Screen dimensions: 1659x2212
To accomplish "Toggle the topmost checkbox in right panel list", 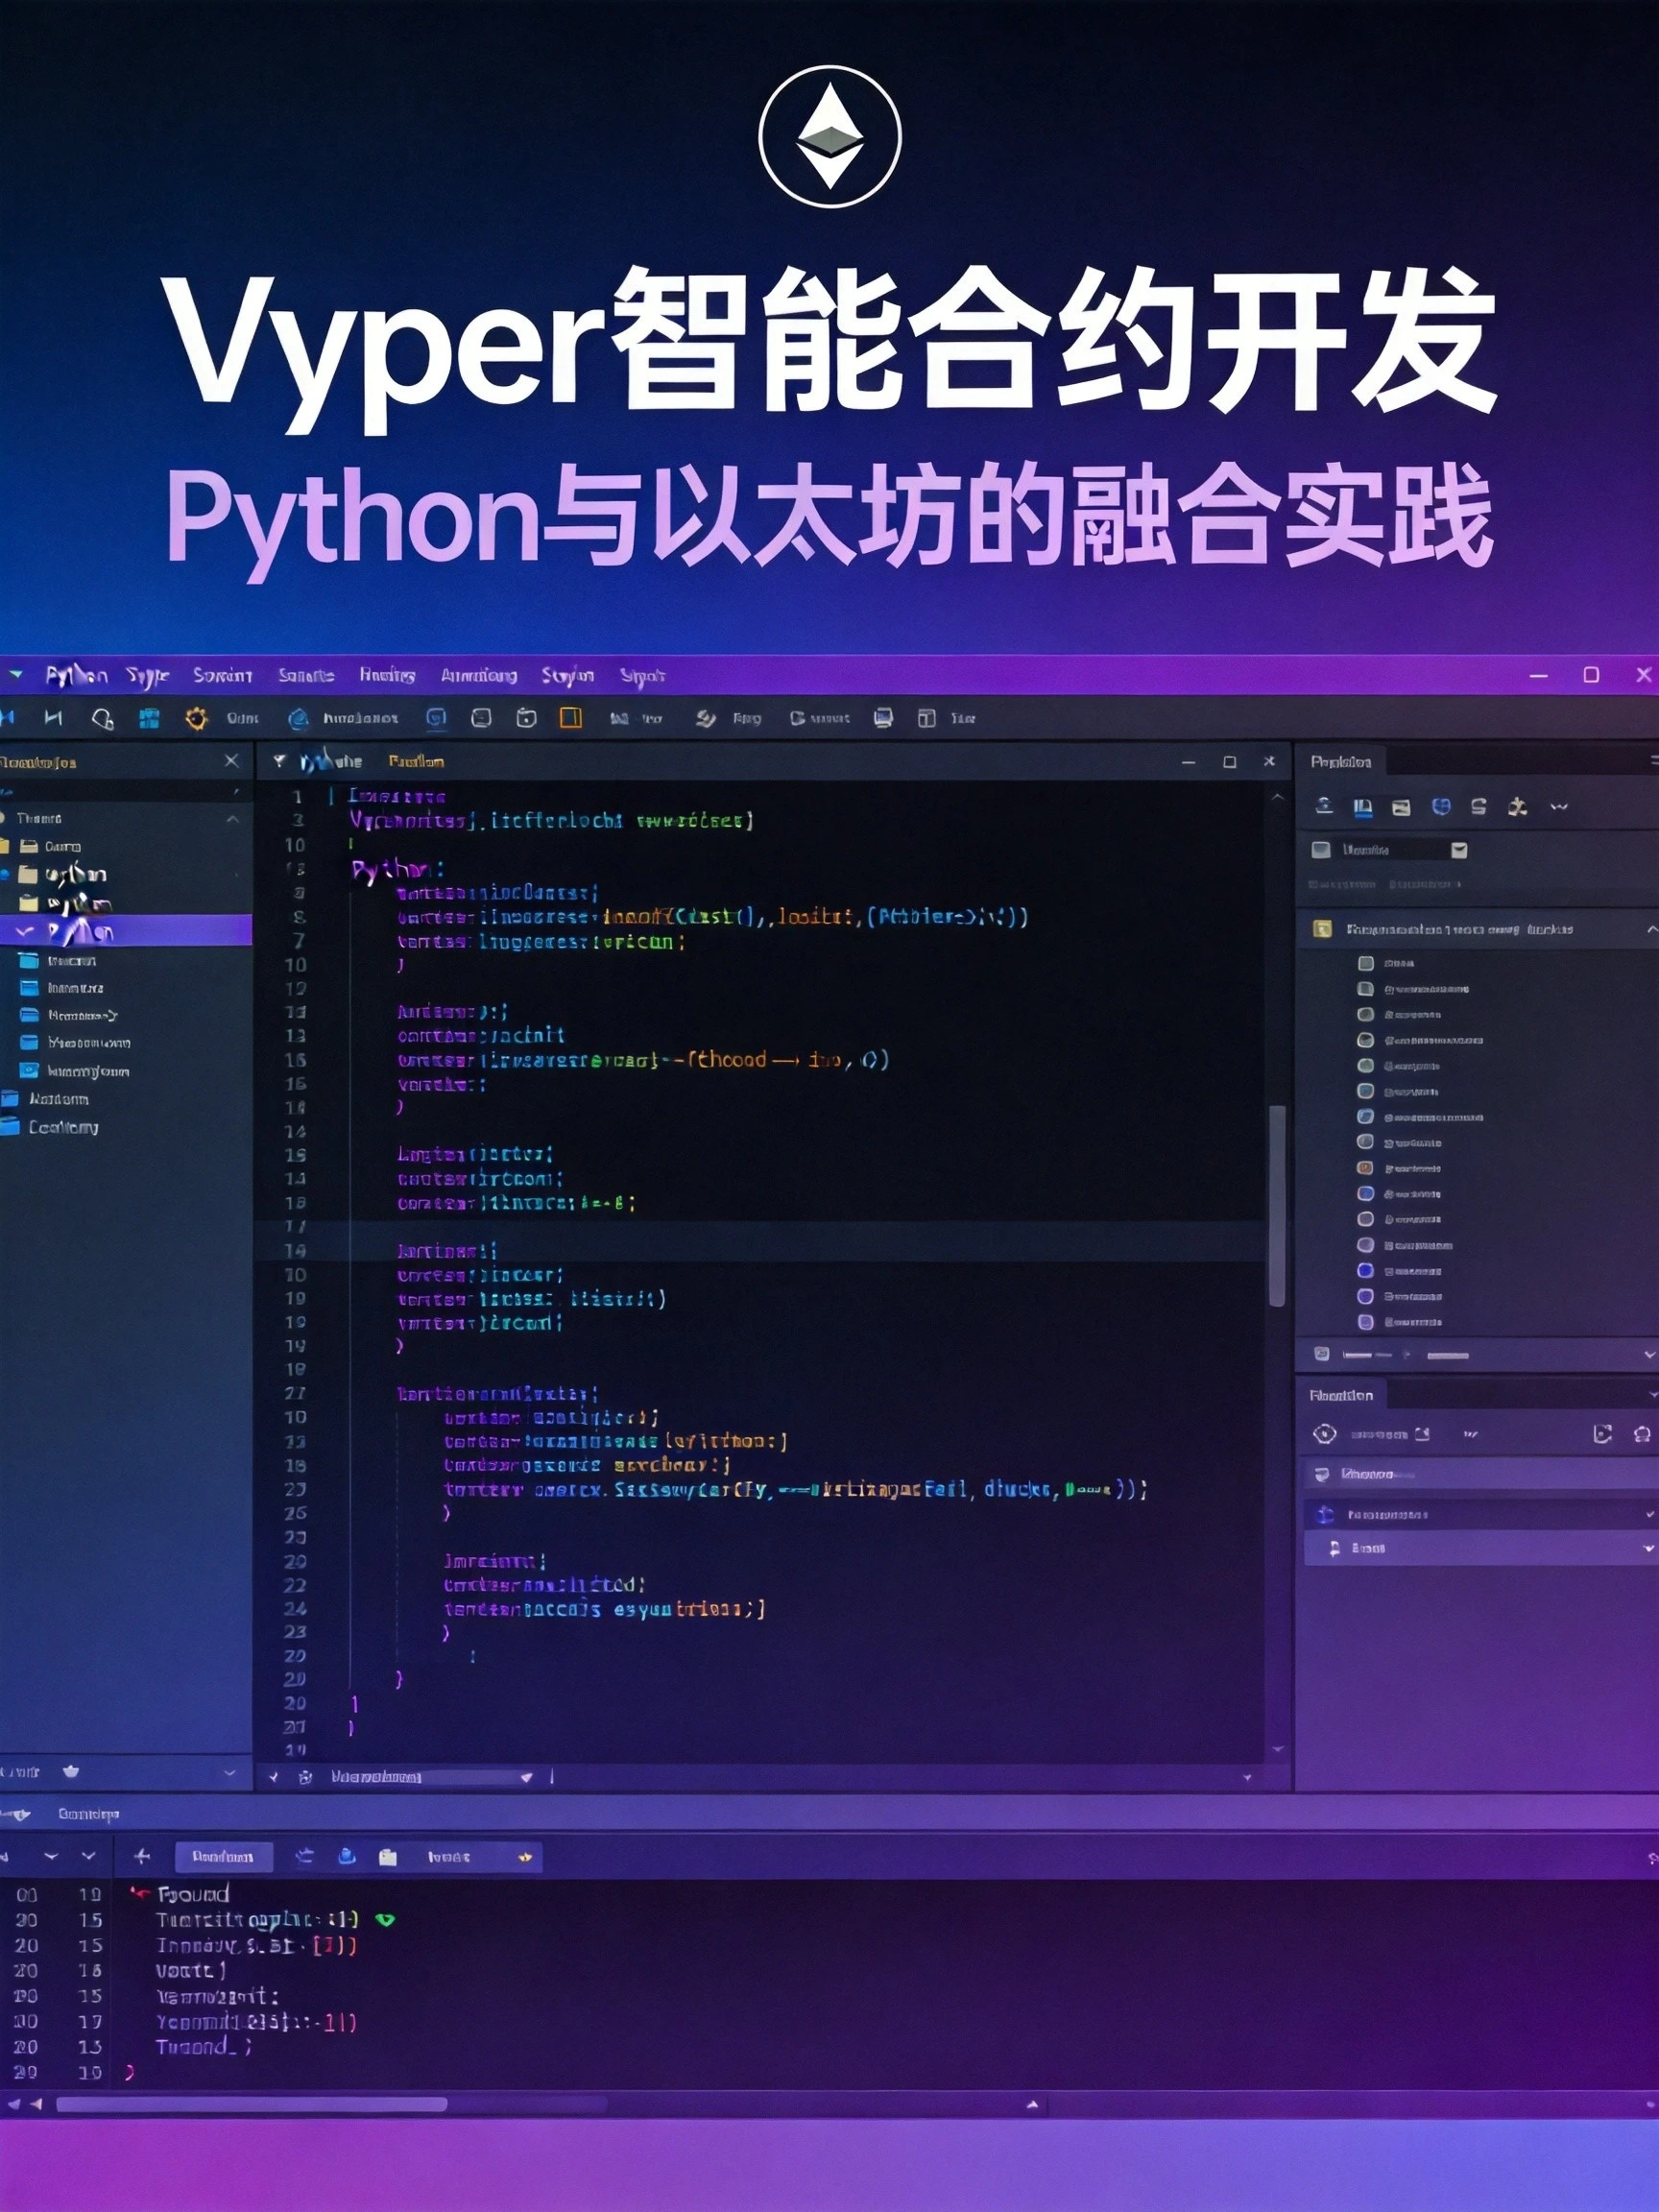I will [x=1365, y=963].
